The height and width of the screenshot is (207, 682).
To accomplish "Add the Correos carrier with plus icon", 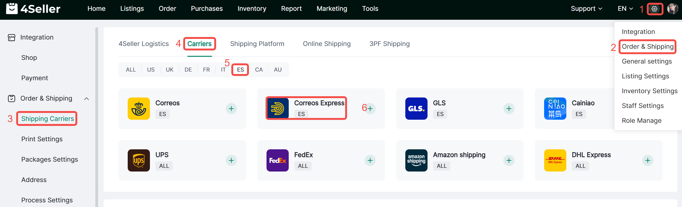I will (x=231, y=109).
